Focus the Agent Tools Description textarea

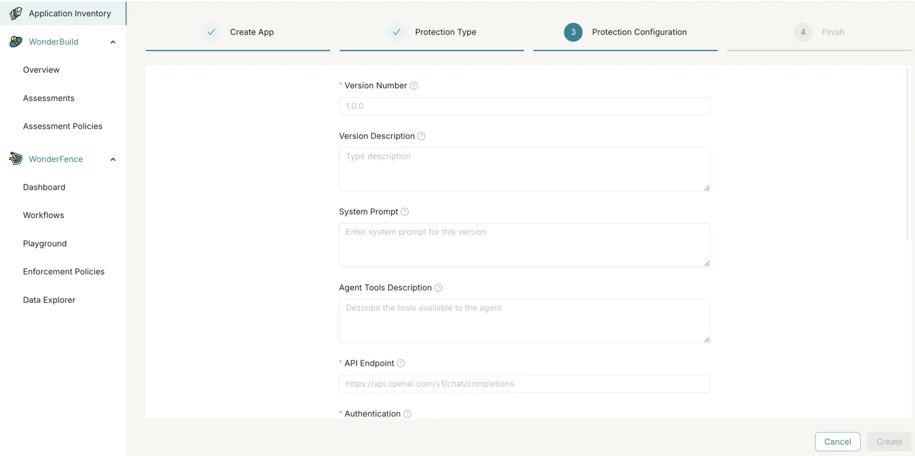click(524, 321)
